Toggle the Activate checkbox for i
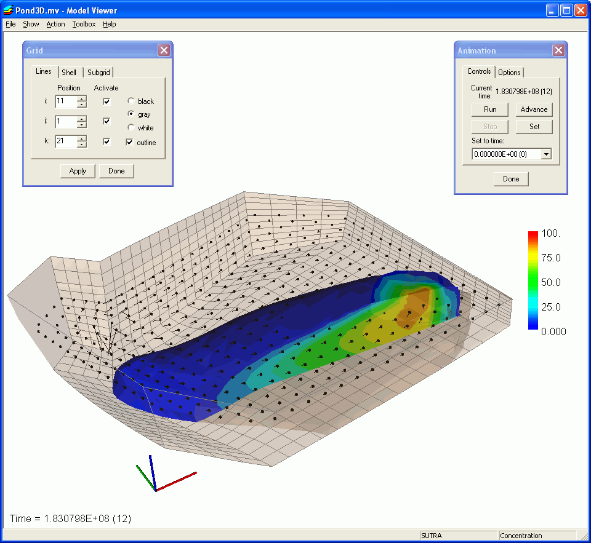This screenshot has height=543, width=591. [107, 101]
